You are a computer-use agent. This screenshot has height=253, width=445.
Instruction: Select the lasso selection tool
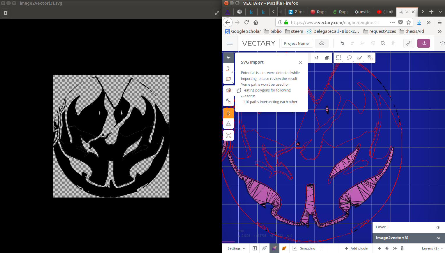coord(349,58)
